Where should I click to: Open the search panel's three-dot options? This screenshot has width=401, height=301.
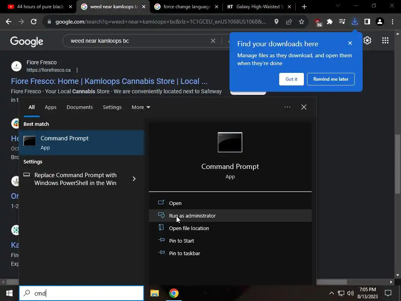click(x=287, y=107)
